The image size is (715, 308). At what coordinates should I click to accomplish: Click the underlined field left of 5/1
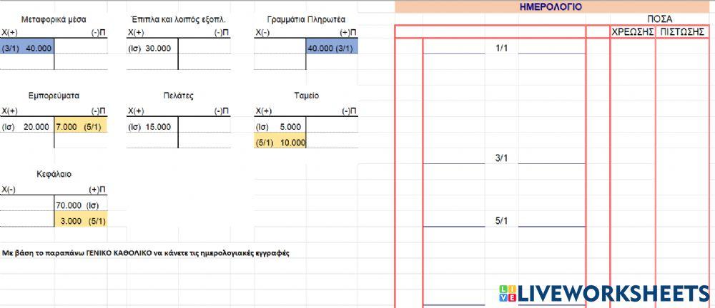pos(454,221)
